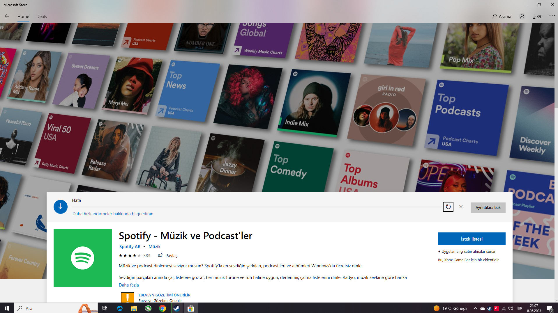
Task: Open the star rating with 383 reviews
Action: 135,256
